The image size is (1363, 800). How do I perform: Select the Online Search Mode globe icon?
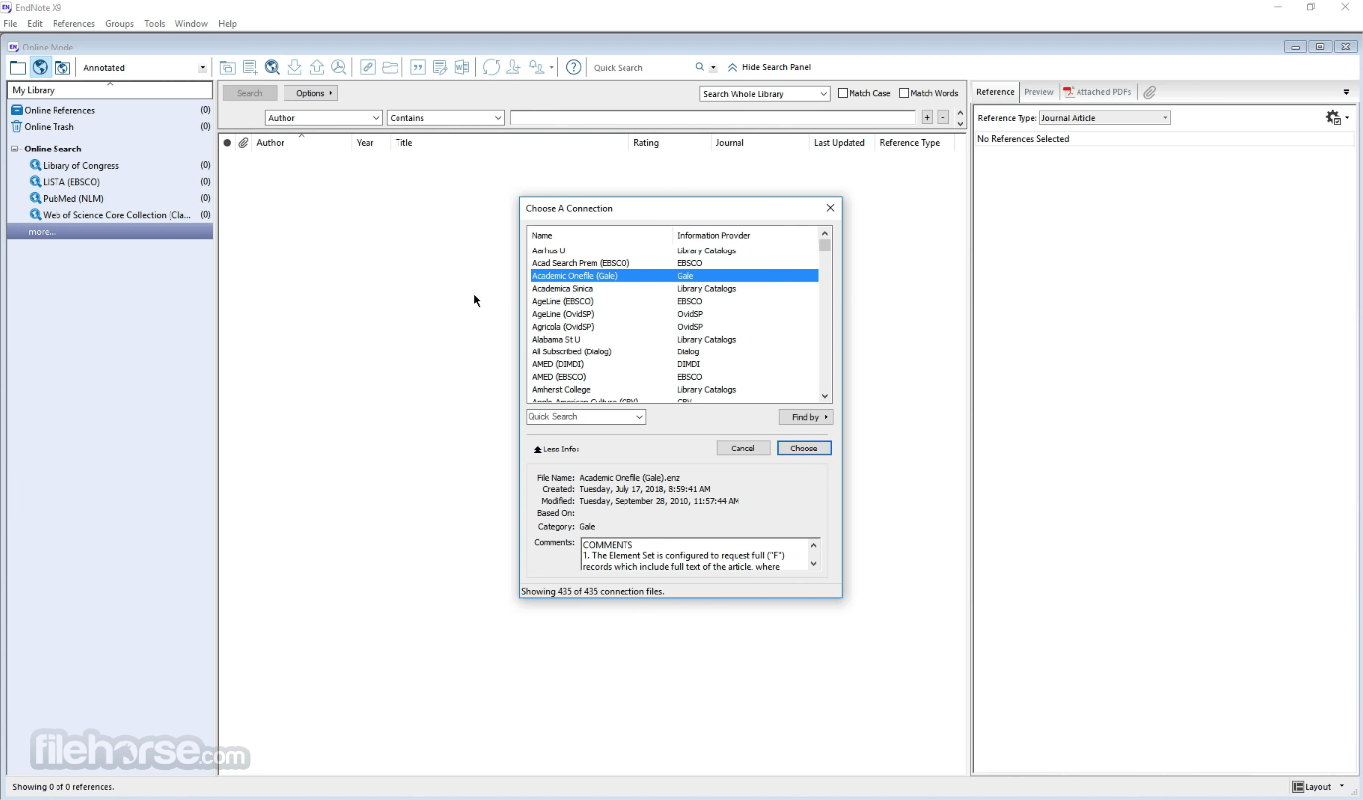pos(40,68)
